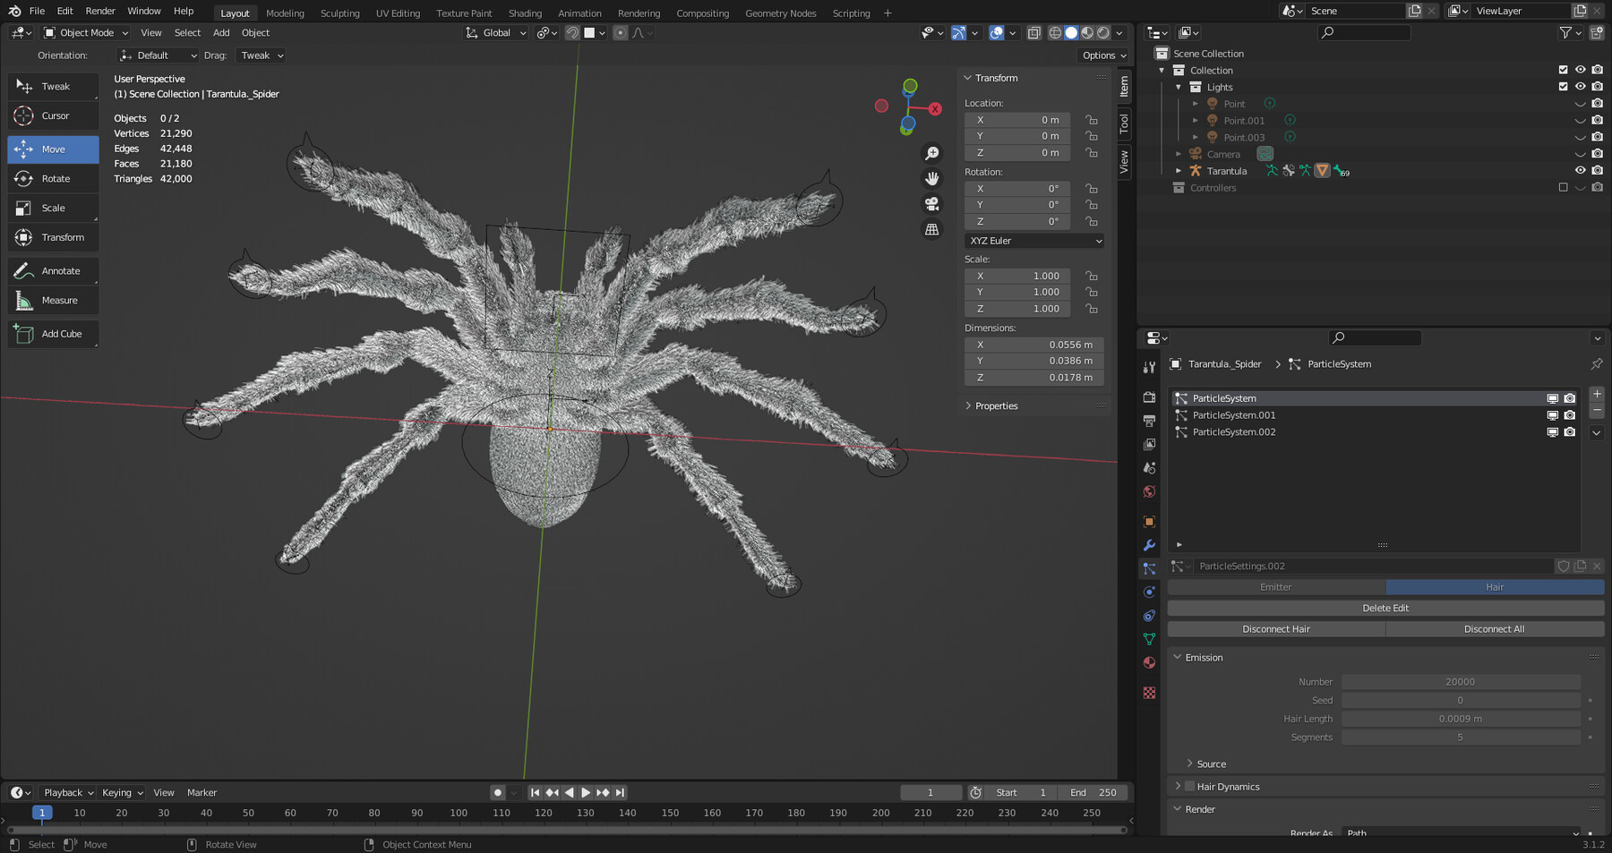Open the Render Properties tab

[1149, 397]
